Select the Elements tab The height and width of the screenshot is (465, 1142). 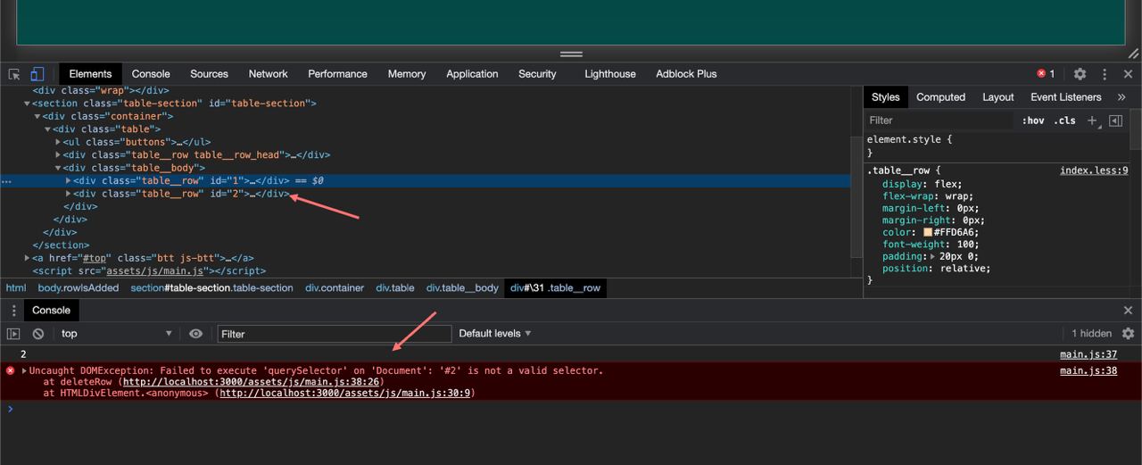90,74
